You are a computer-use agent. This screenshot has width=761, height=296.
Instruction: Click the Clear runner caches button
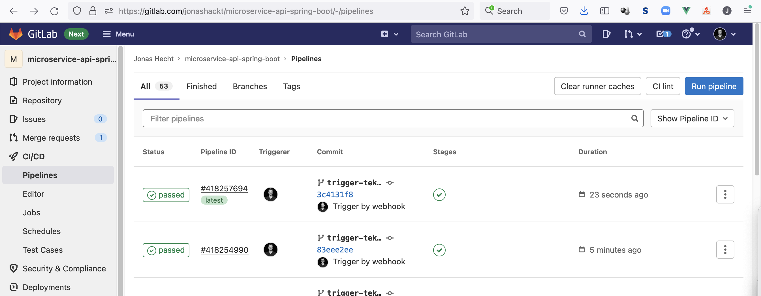click(597, 86)
